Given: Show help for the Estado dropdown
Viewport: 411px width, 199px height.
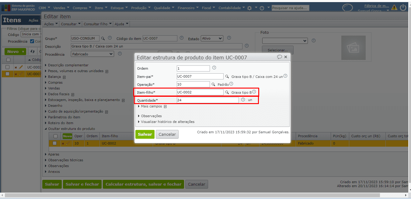Looking at the screenshot, I should tap(229, 38).
